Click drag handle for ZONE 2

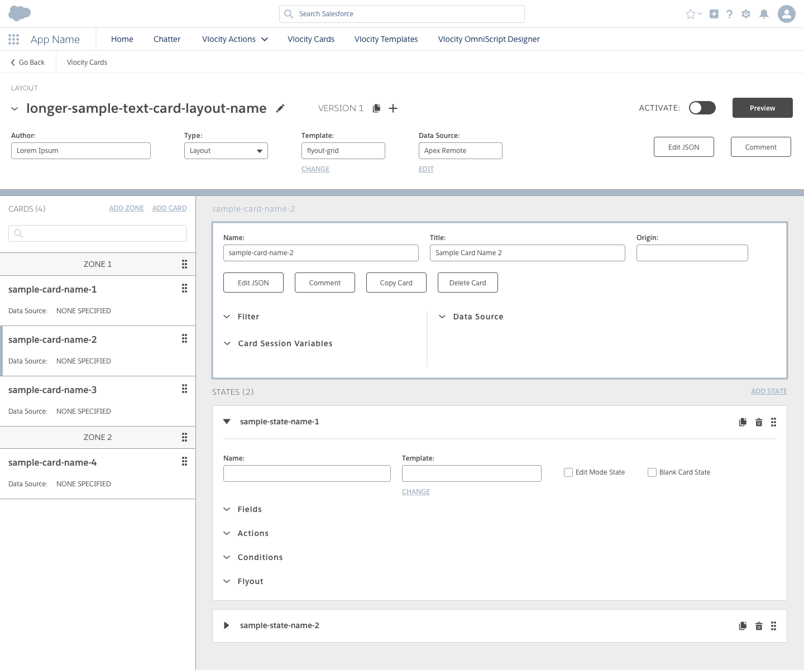pos(184,437)
